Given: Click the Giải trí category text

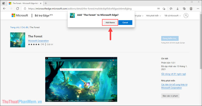Looking at the screenshot, I should (50, 44).
